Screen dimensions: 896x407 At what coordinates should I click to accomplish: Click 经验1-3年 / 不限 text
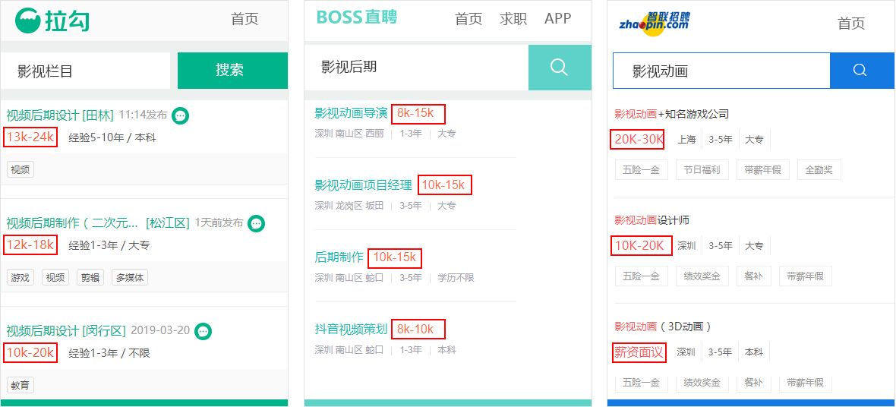click(109, 352)
